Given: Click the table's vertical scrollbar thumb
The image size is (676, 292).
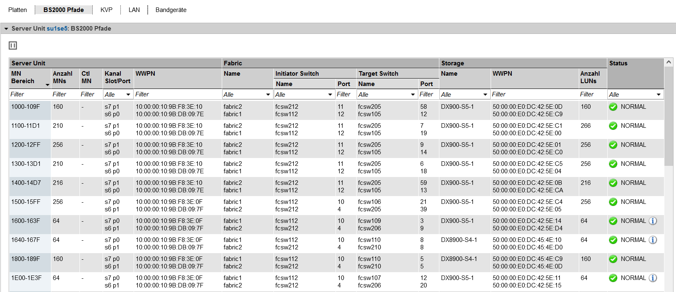Looking at the screenshot, I should click(x=669, y=116).
